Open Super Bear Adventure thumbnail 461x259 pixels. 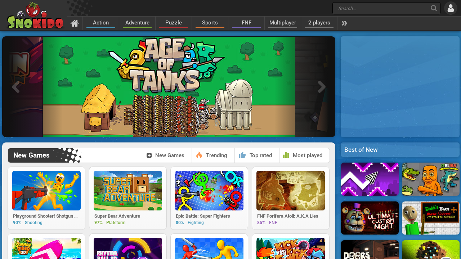(128, 191)
